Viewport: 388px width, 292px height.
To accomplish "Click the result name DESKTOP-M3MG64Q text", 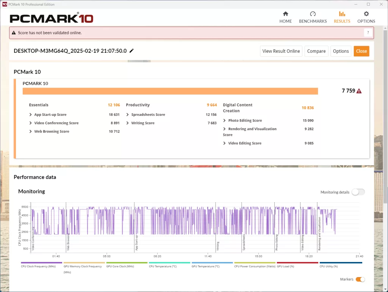I will coord(70,51).
